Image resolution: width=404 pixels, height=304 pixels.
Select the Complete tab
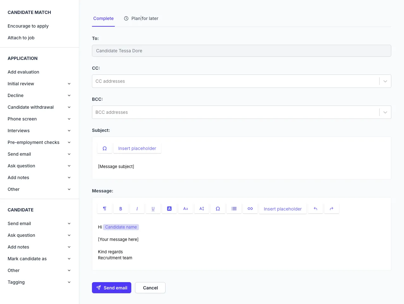tap(103, 18)
